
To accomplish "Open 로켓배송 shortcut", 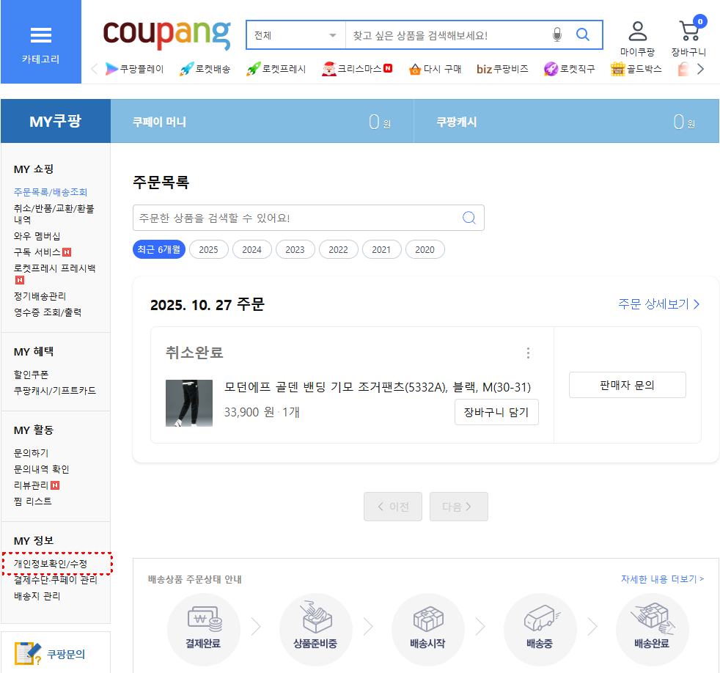I will pyautogui.click(x=205, y=69).
